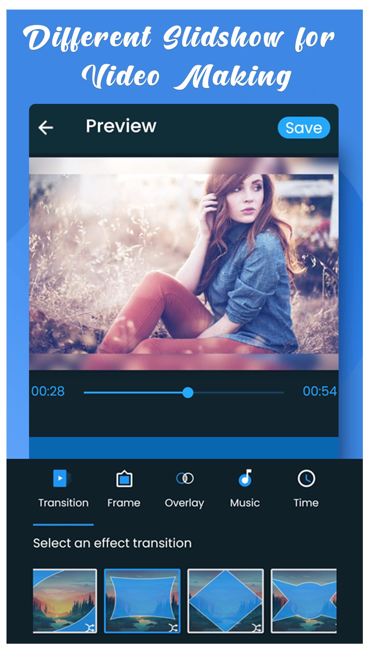Go back using the left arrow icon
This screenshot has width=369, height=656.
46,128
